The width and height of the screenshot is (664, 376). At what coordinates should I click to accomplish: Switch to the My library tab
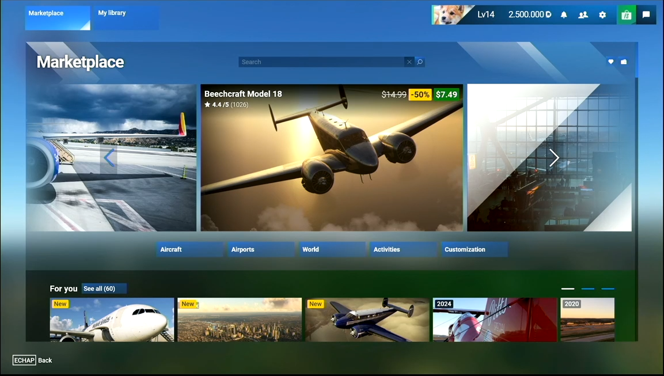(x=126, y=18)
